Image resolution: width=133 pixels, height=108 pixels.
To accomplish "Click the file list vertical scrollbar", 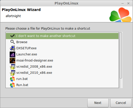I will (121, 55).
